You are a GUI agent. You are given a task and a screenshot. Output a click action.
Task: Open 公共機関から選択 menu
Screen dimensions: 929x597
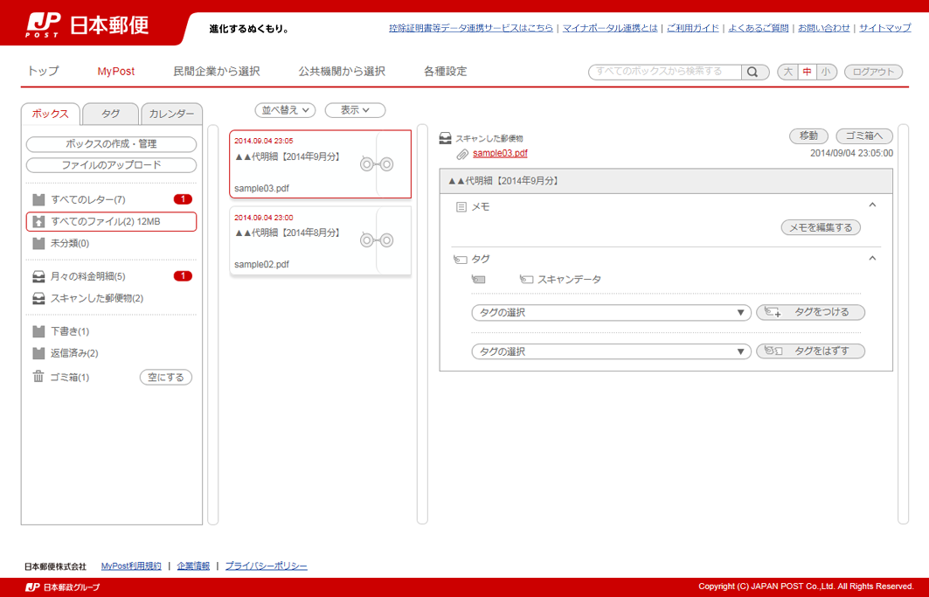[342, 71]
